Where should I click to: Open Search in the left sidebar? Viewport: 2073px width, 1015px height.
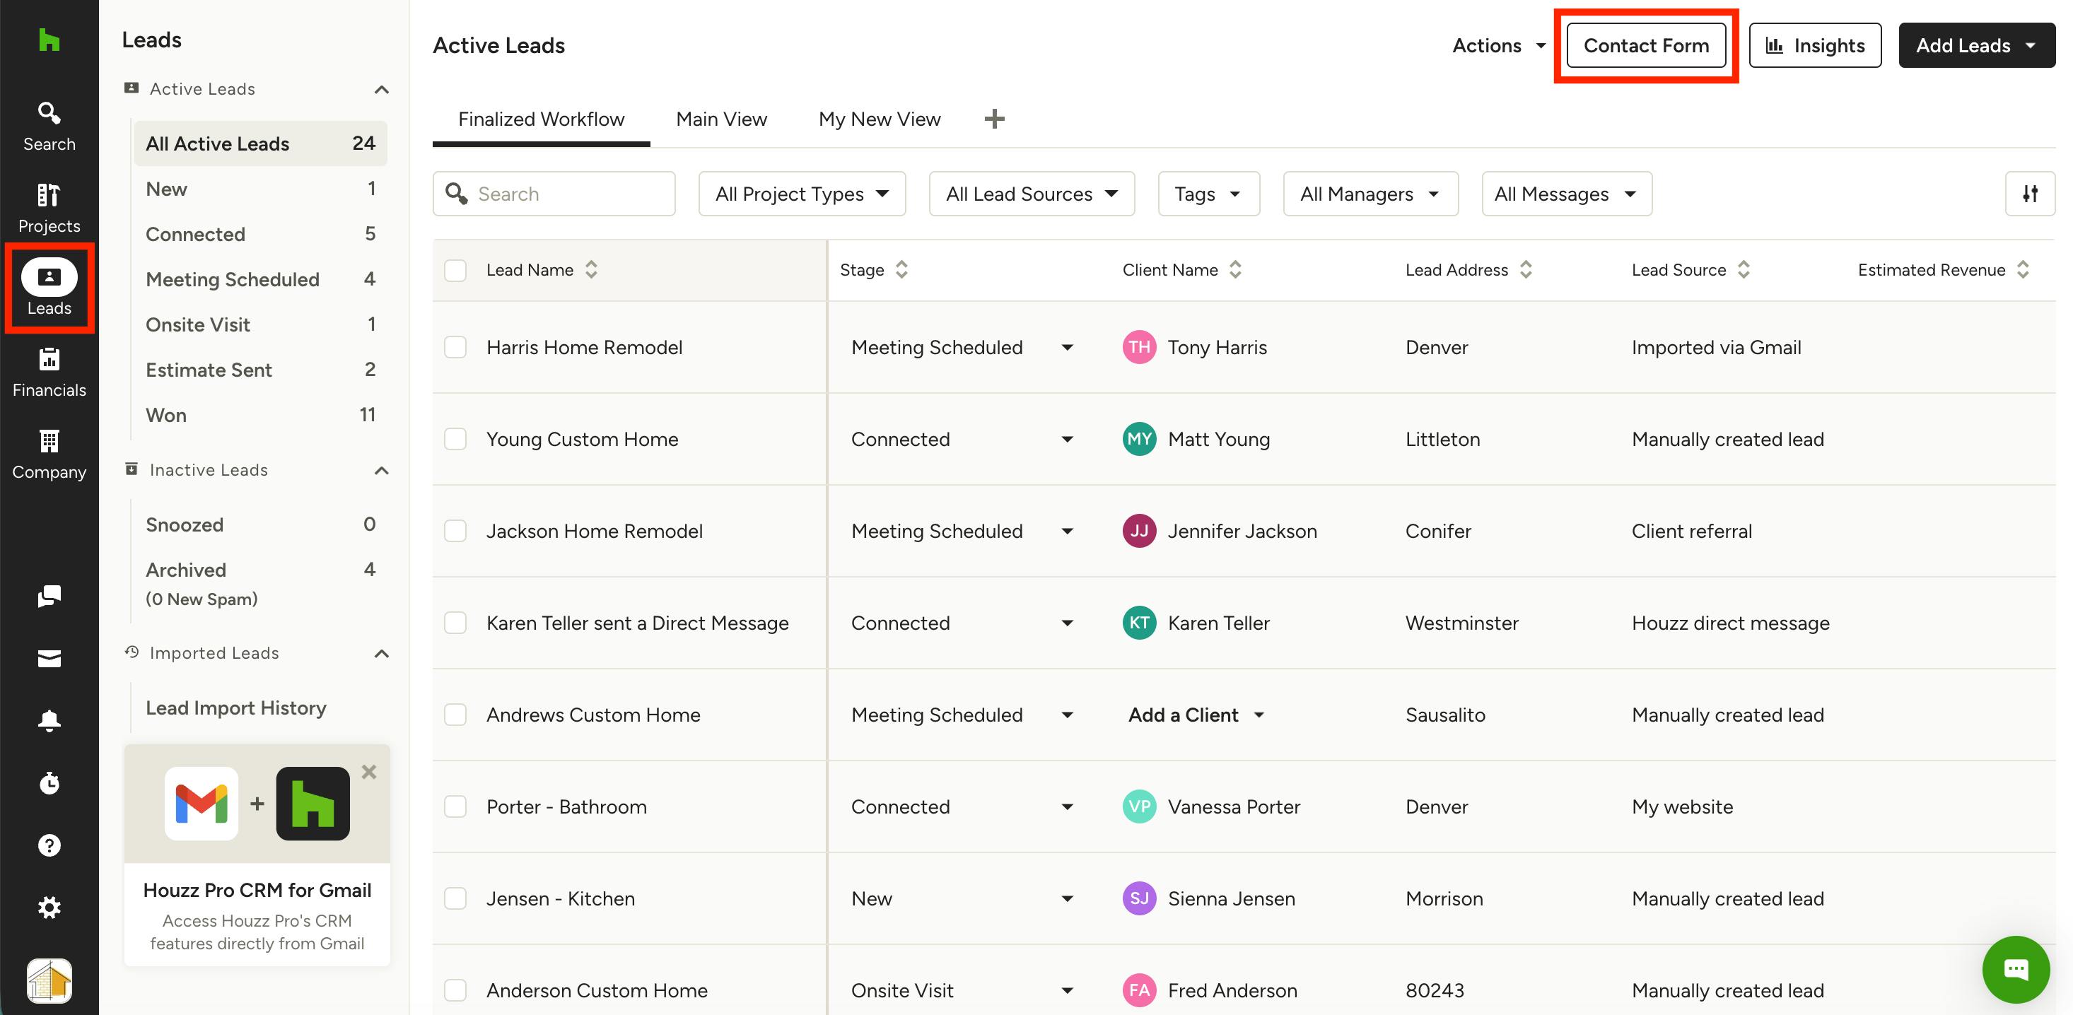click(x=49, y=127)
